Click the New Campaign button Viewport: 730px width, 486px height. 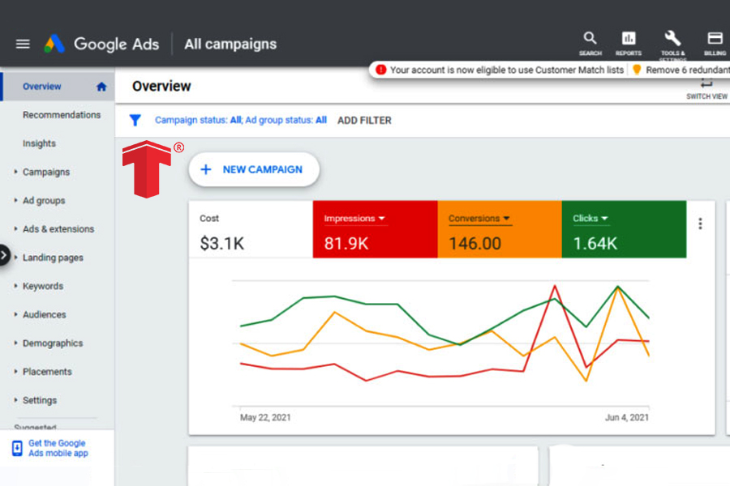[x=254, y=169]
